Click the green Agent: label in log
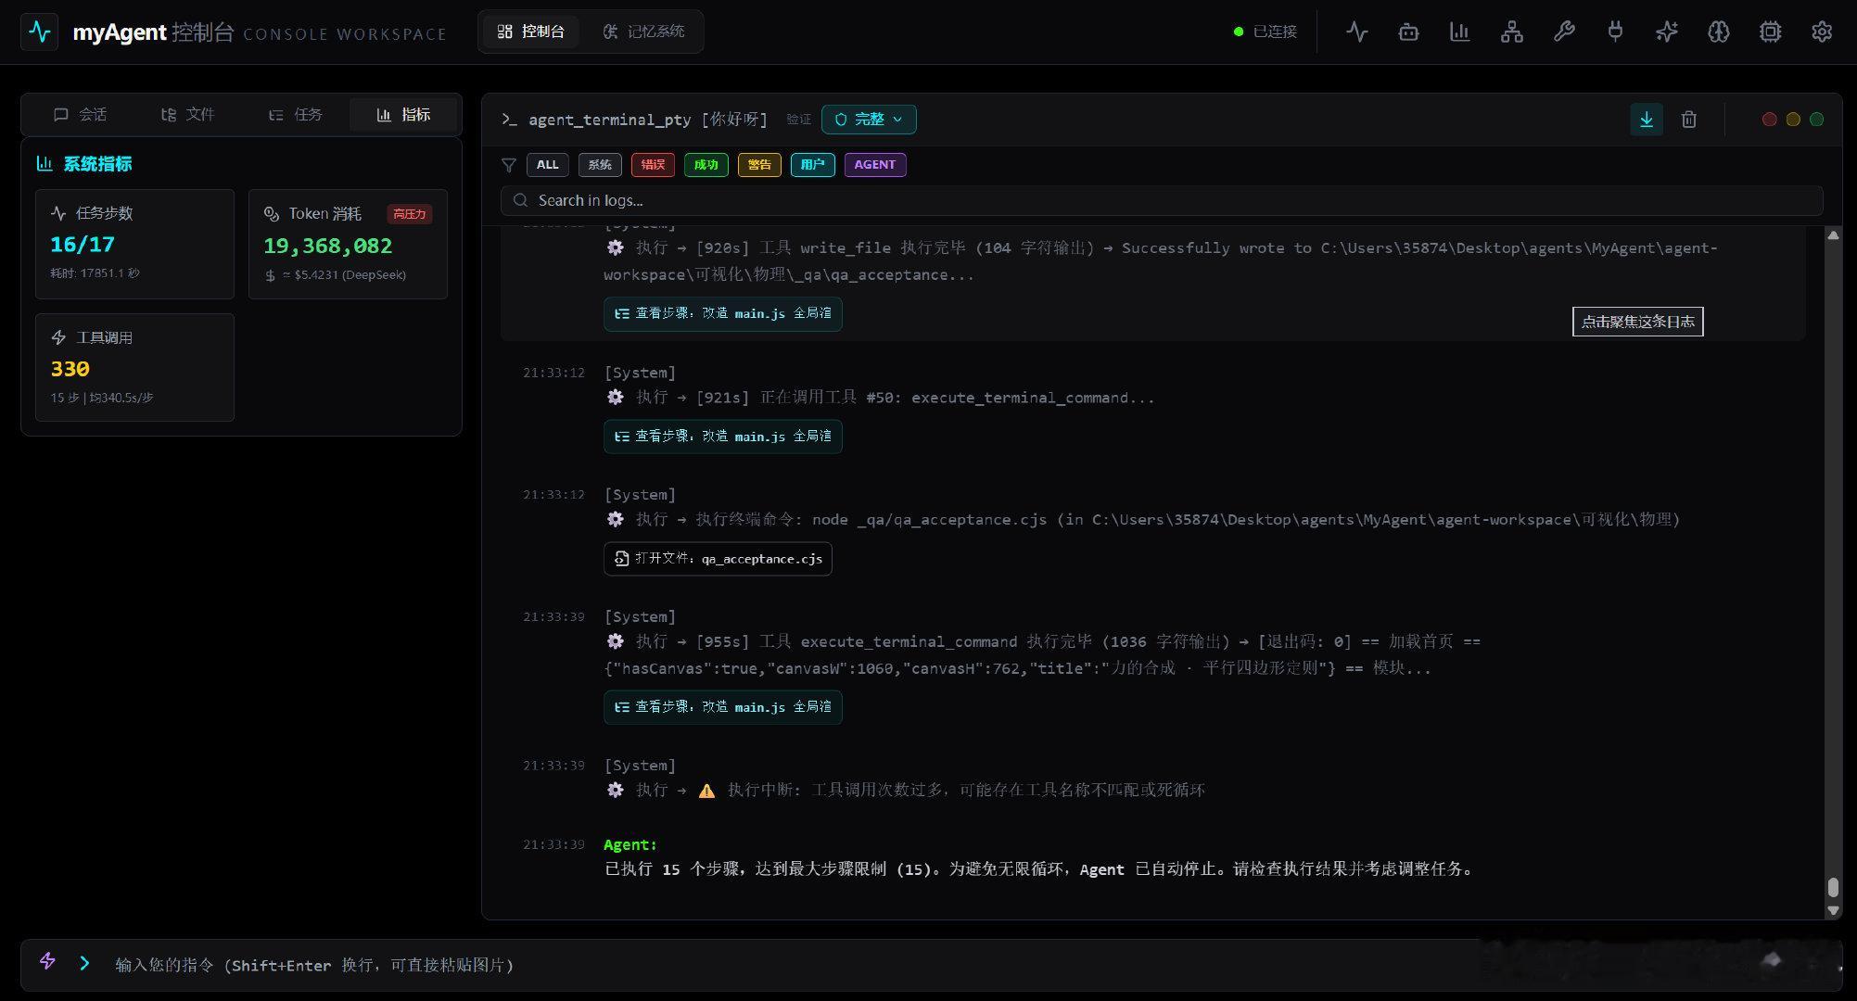This screenshot has height=1001, width=1857. [x=630, y=844]
